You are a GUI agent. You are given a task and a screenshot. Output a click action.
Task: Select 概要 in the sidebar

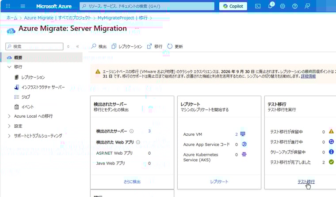click(42, 57)
